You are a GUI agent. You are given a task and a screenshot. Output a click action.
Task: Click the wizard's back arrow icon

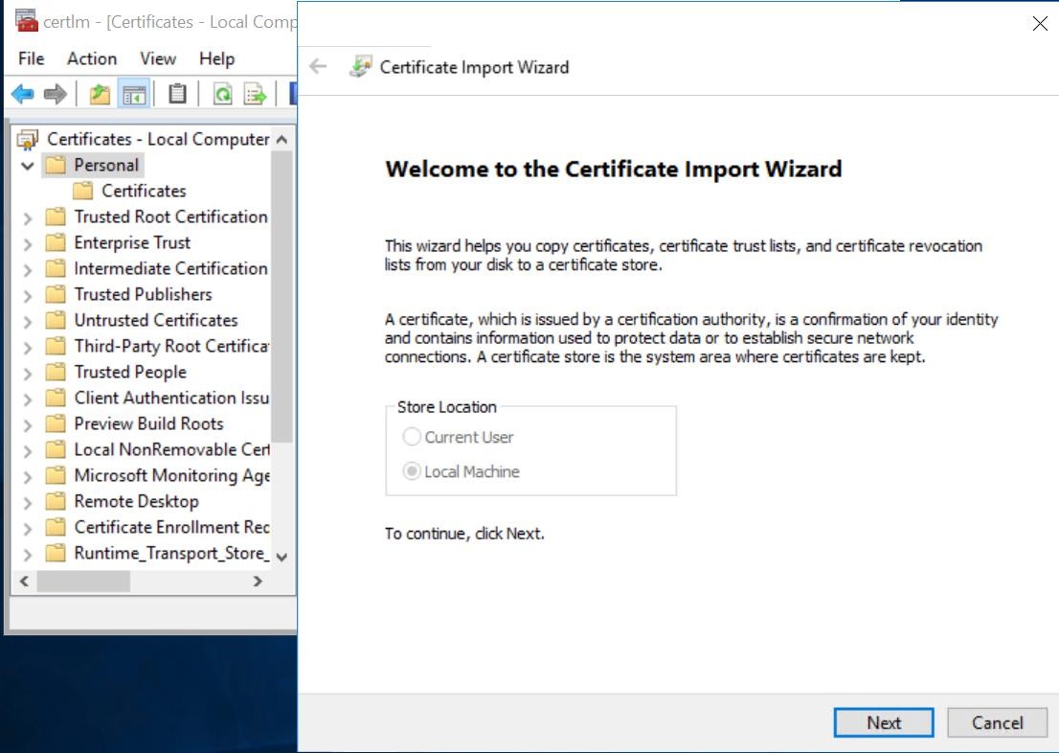coord(318,66)
